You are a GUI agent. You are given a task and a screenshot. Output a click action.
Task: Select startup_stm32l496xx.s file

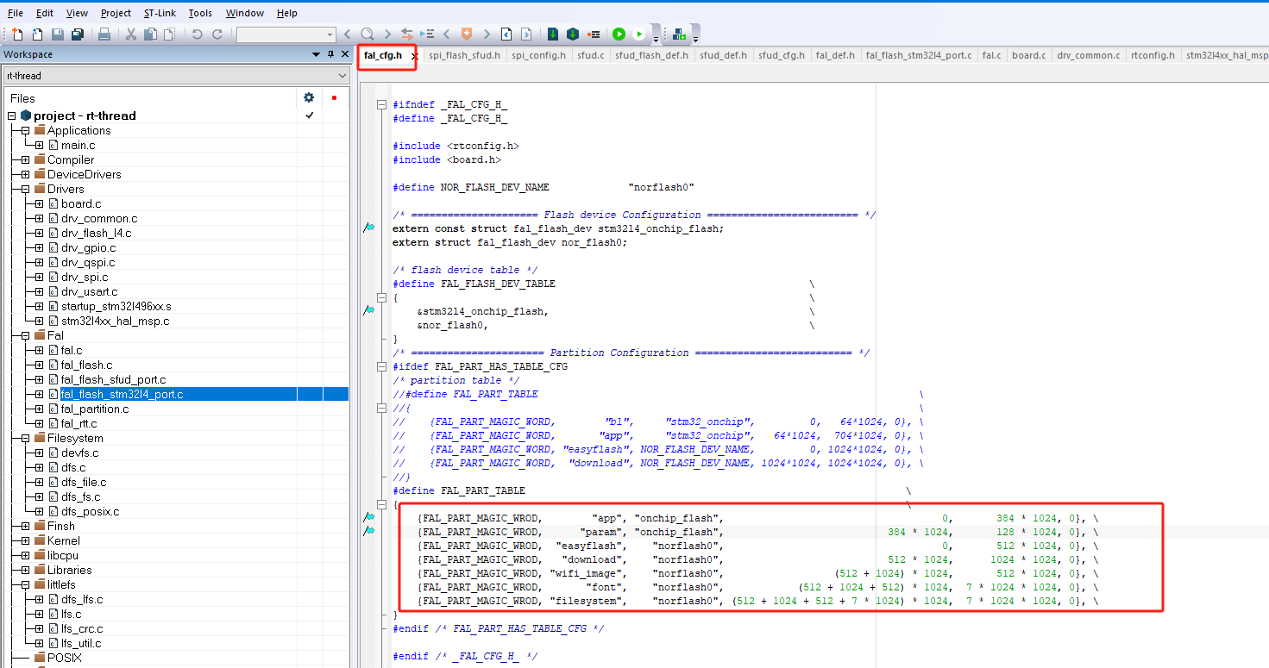116,306
